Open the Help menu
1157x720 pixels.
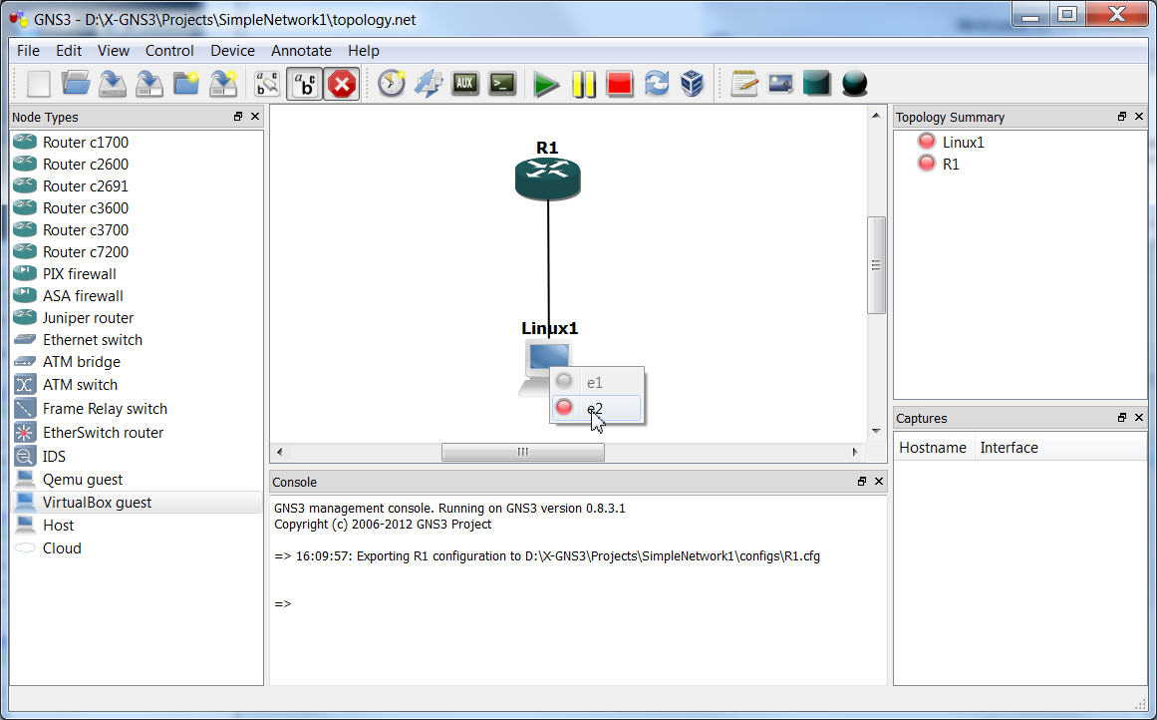[x=363, y=50]
